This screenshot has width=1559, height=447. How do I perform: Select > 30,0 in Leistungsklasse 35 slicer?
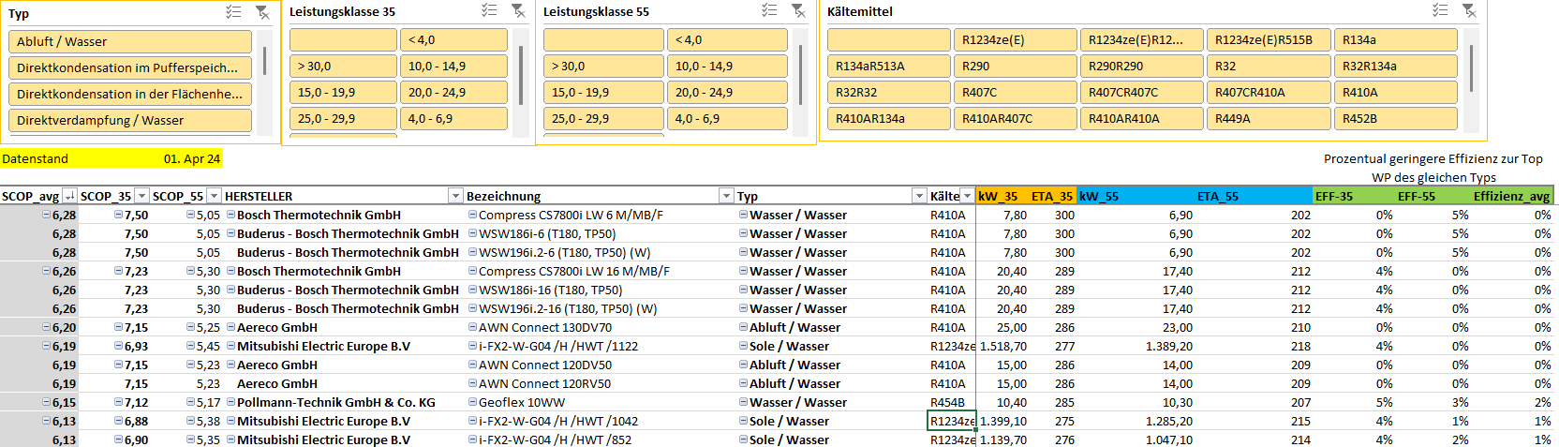coord(343,66)
